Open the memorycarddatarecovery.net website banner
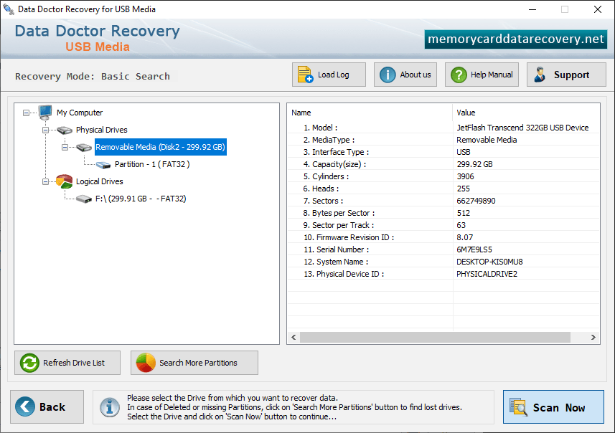The height and width of the screenshot is (433, 615). (515, 39)
